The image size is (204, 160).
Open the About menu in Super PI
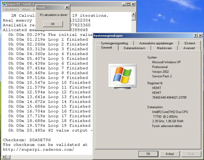coord(29,9)
